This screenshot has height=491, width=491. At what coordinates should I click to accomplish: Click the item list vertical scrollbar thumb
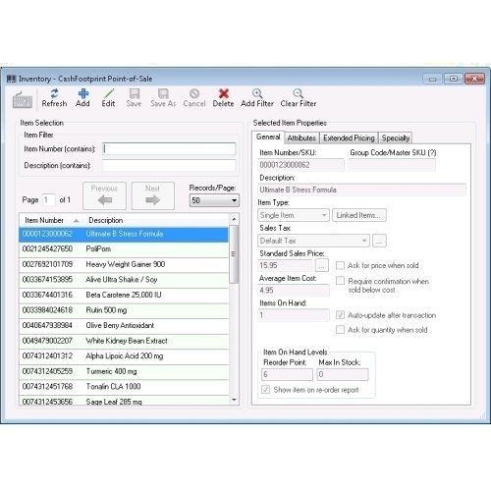click(234, 254)
